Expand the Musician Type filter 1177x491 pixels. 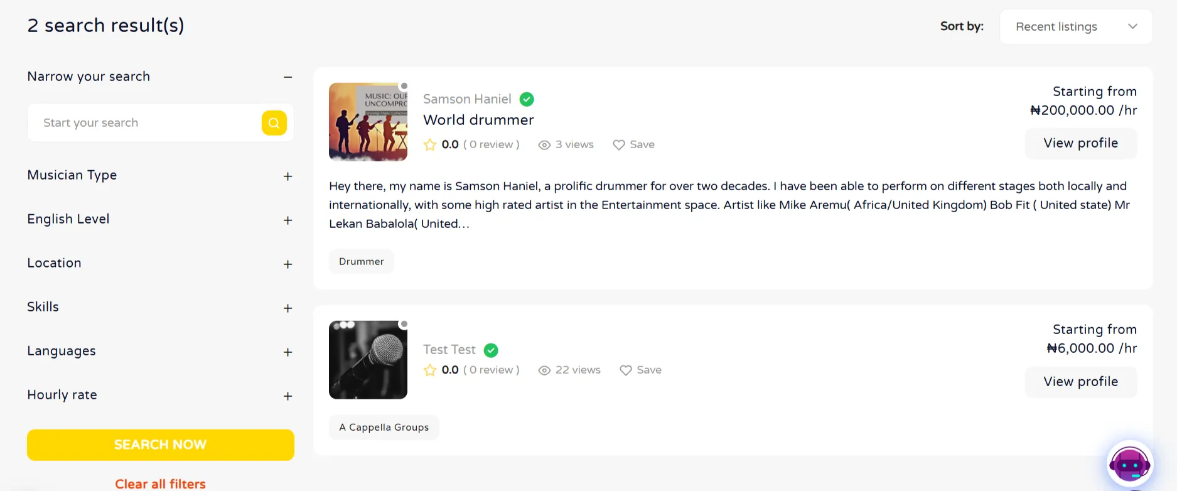288,176
